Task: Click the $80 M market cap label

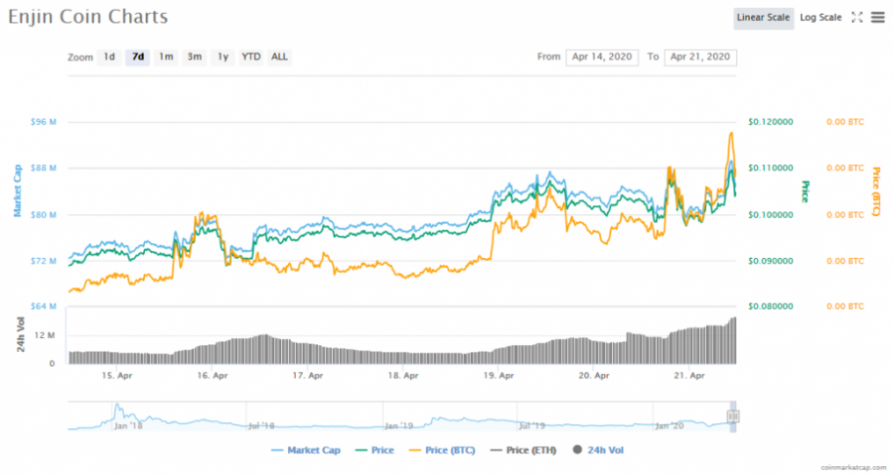Action: point(44,215)
